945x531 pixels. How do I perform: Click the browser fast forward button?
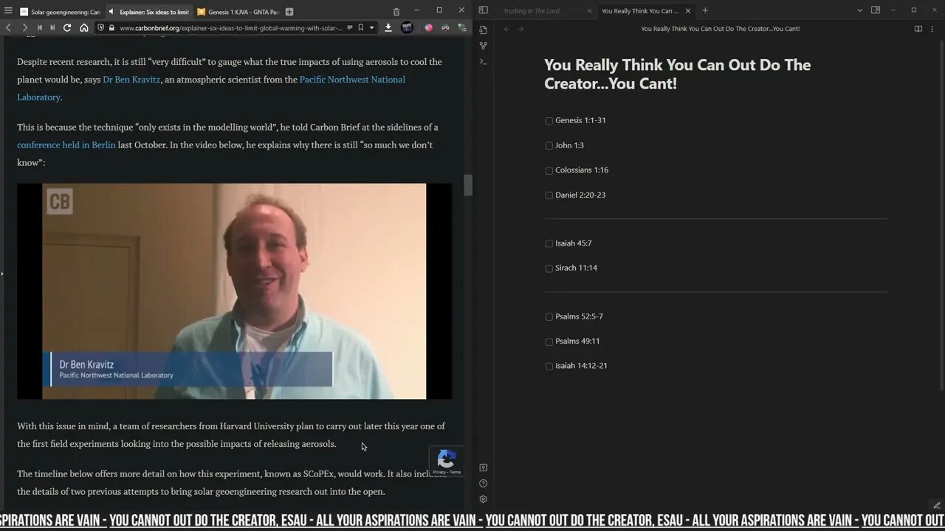(x=52, y=27)
